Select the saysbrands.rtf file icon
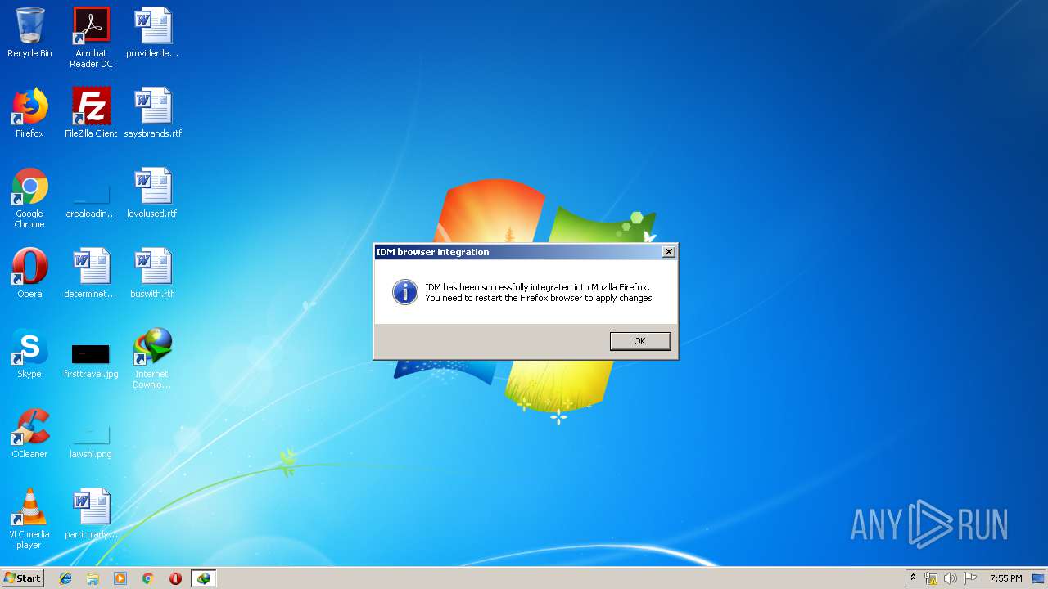This screenshot has width=1048, height=589. point(152,114)
